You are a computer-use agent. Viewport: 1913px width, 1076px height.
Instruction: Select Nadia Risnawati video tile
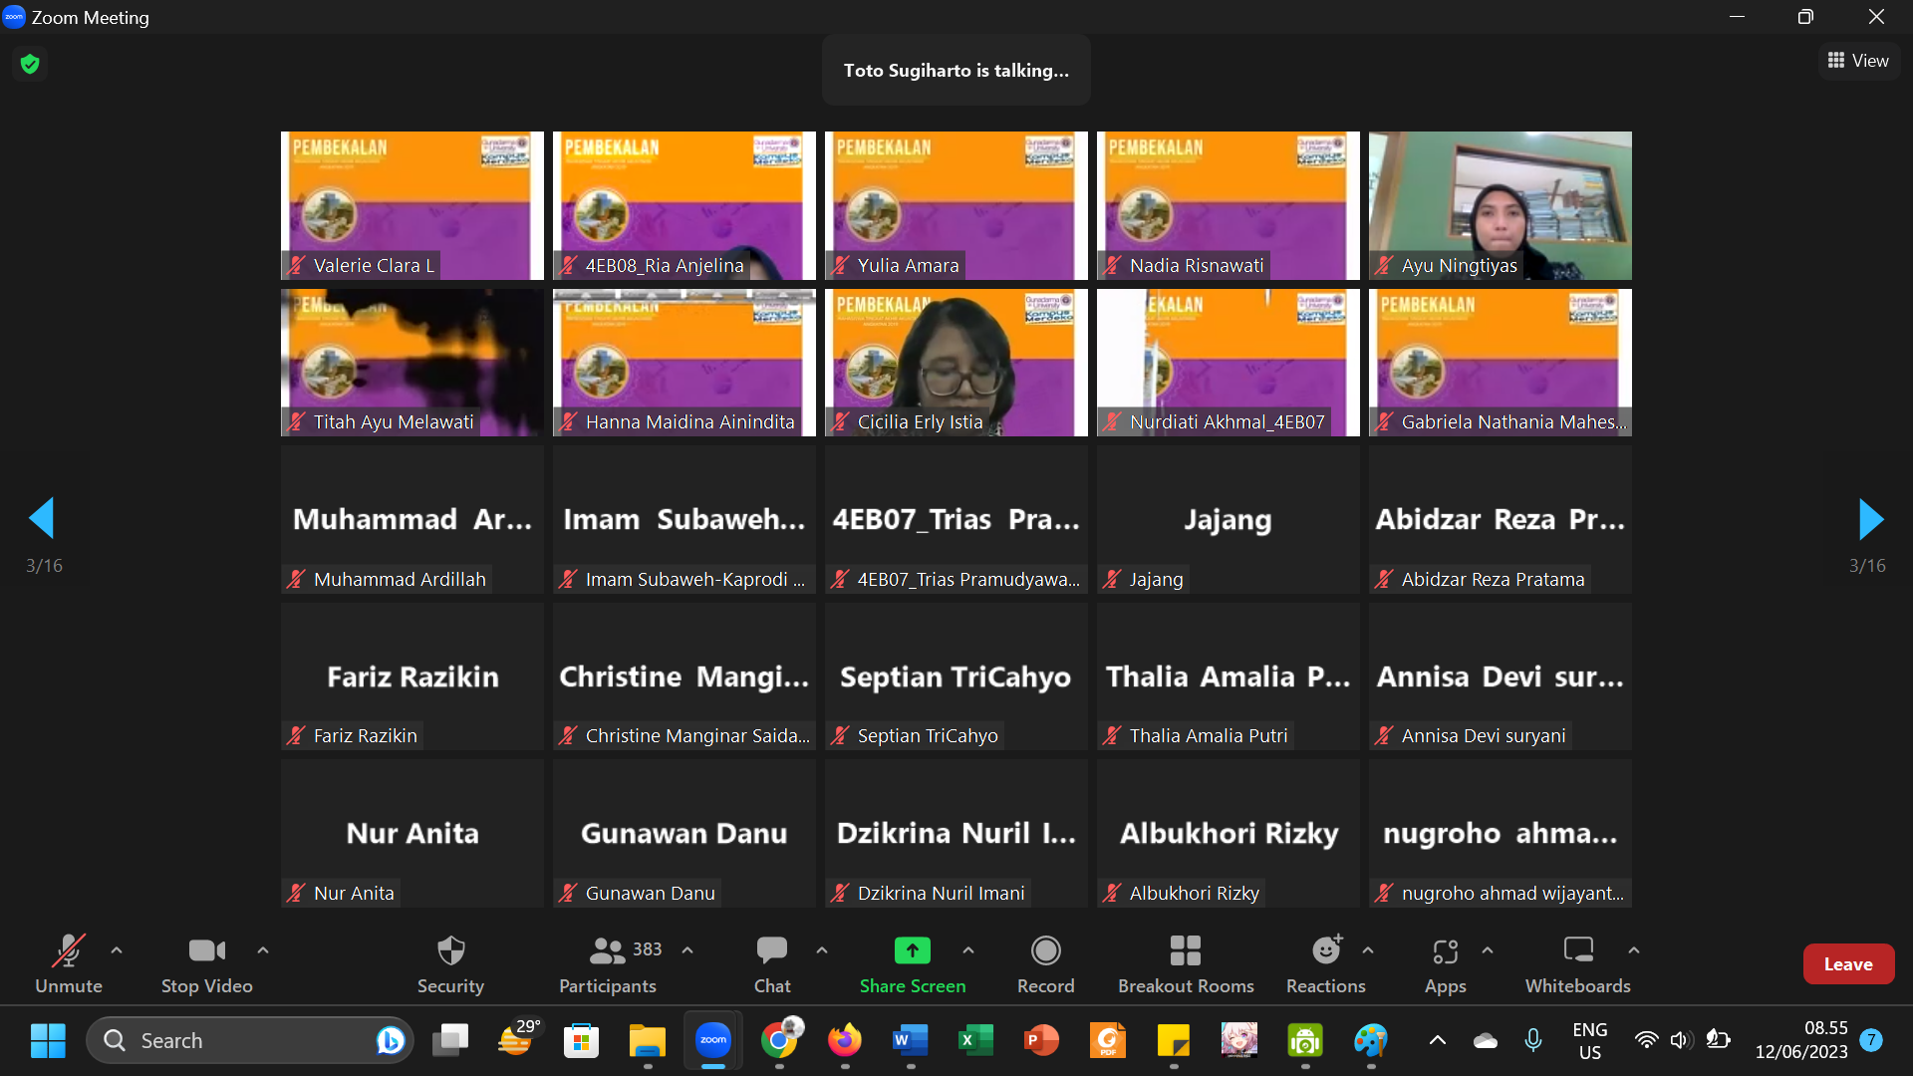coord(1229,205)
